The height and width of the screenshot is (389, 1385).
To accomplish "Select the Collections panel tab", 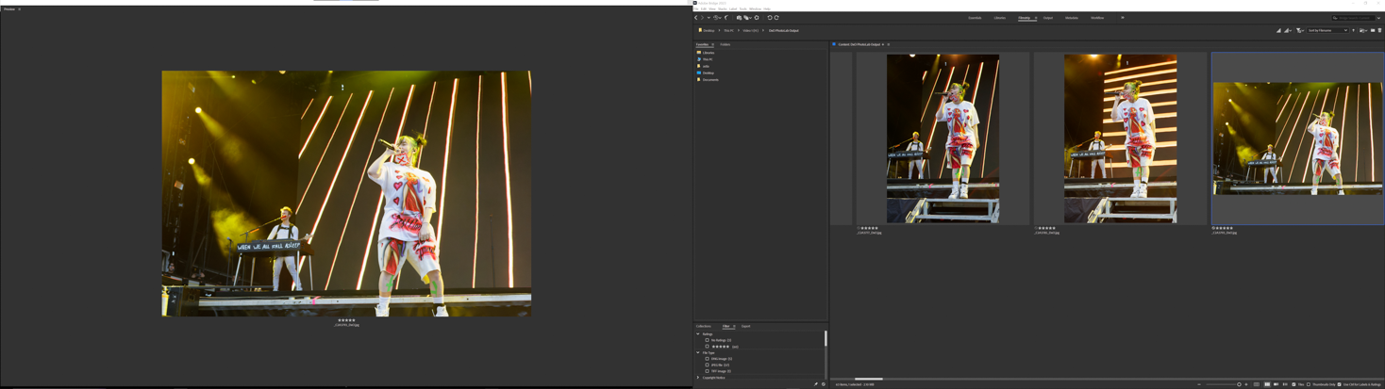I will [x=703, y=326].
